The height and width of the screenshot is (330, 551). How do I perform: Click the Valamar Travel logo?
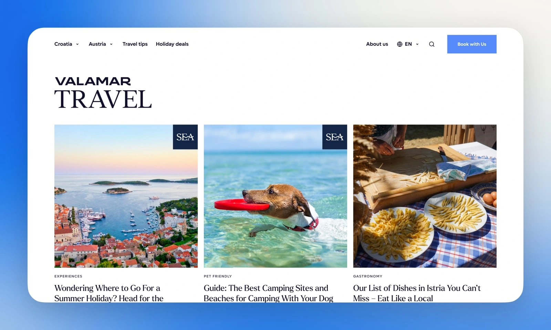point(103,92)
